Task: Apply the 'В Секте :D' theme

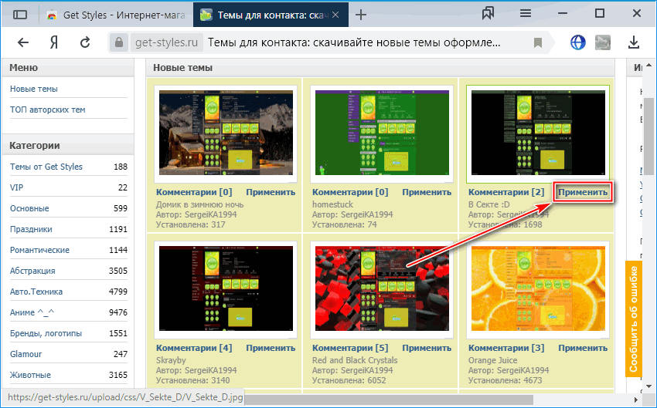Action: point(583,192)
